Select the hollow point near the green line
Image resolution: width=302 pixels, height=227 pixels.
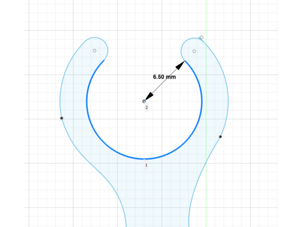coord(201,38)
